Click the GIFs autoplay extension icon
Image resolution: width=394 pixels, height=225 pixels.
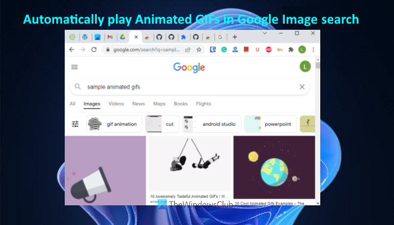(x=280, y=49)
